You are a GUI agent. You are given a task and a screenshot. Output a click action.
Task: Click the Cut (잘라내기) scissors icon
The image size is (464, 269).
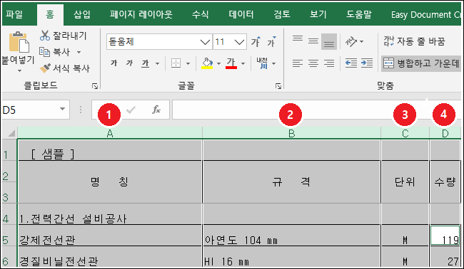tap(45, 36)
